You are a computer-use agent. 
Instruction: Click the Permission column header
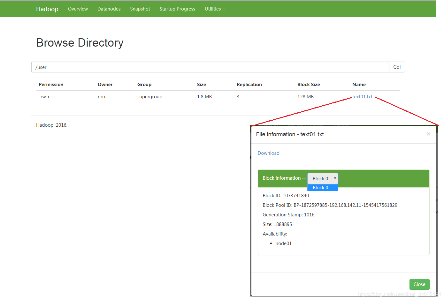tap(51, 85)
